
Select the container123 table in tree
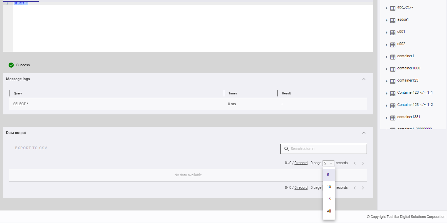[x=408, y=81]
